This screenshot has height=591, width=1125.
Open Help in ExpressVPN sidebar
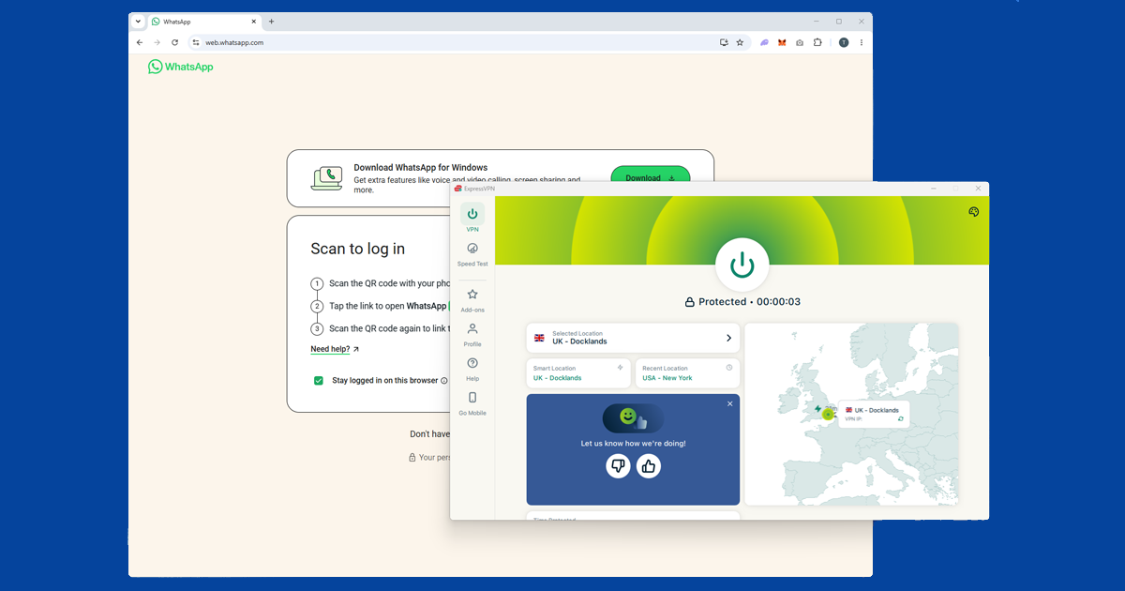click(x=472, y=369)
